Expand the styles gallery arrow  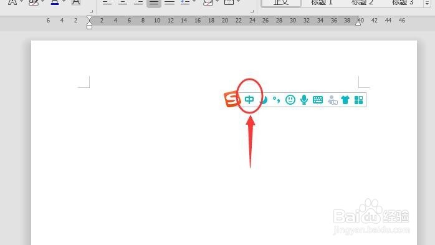(x=427, y=3)
